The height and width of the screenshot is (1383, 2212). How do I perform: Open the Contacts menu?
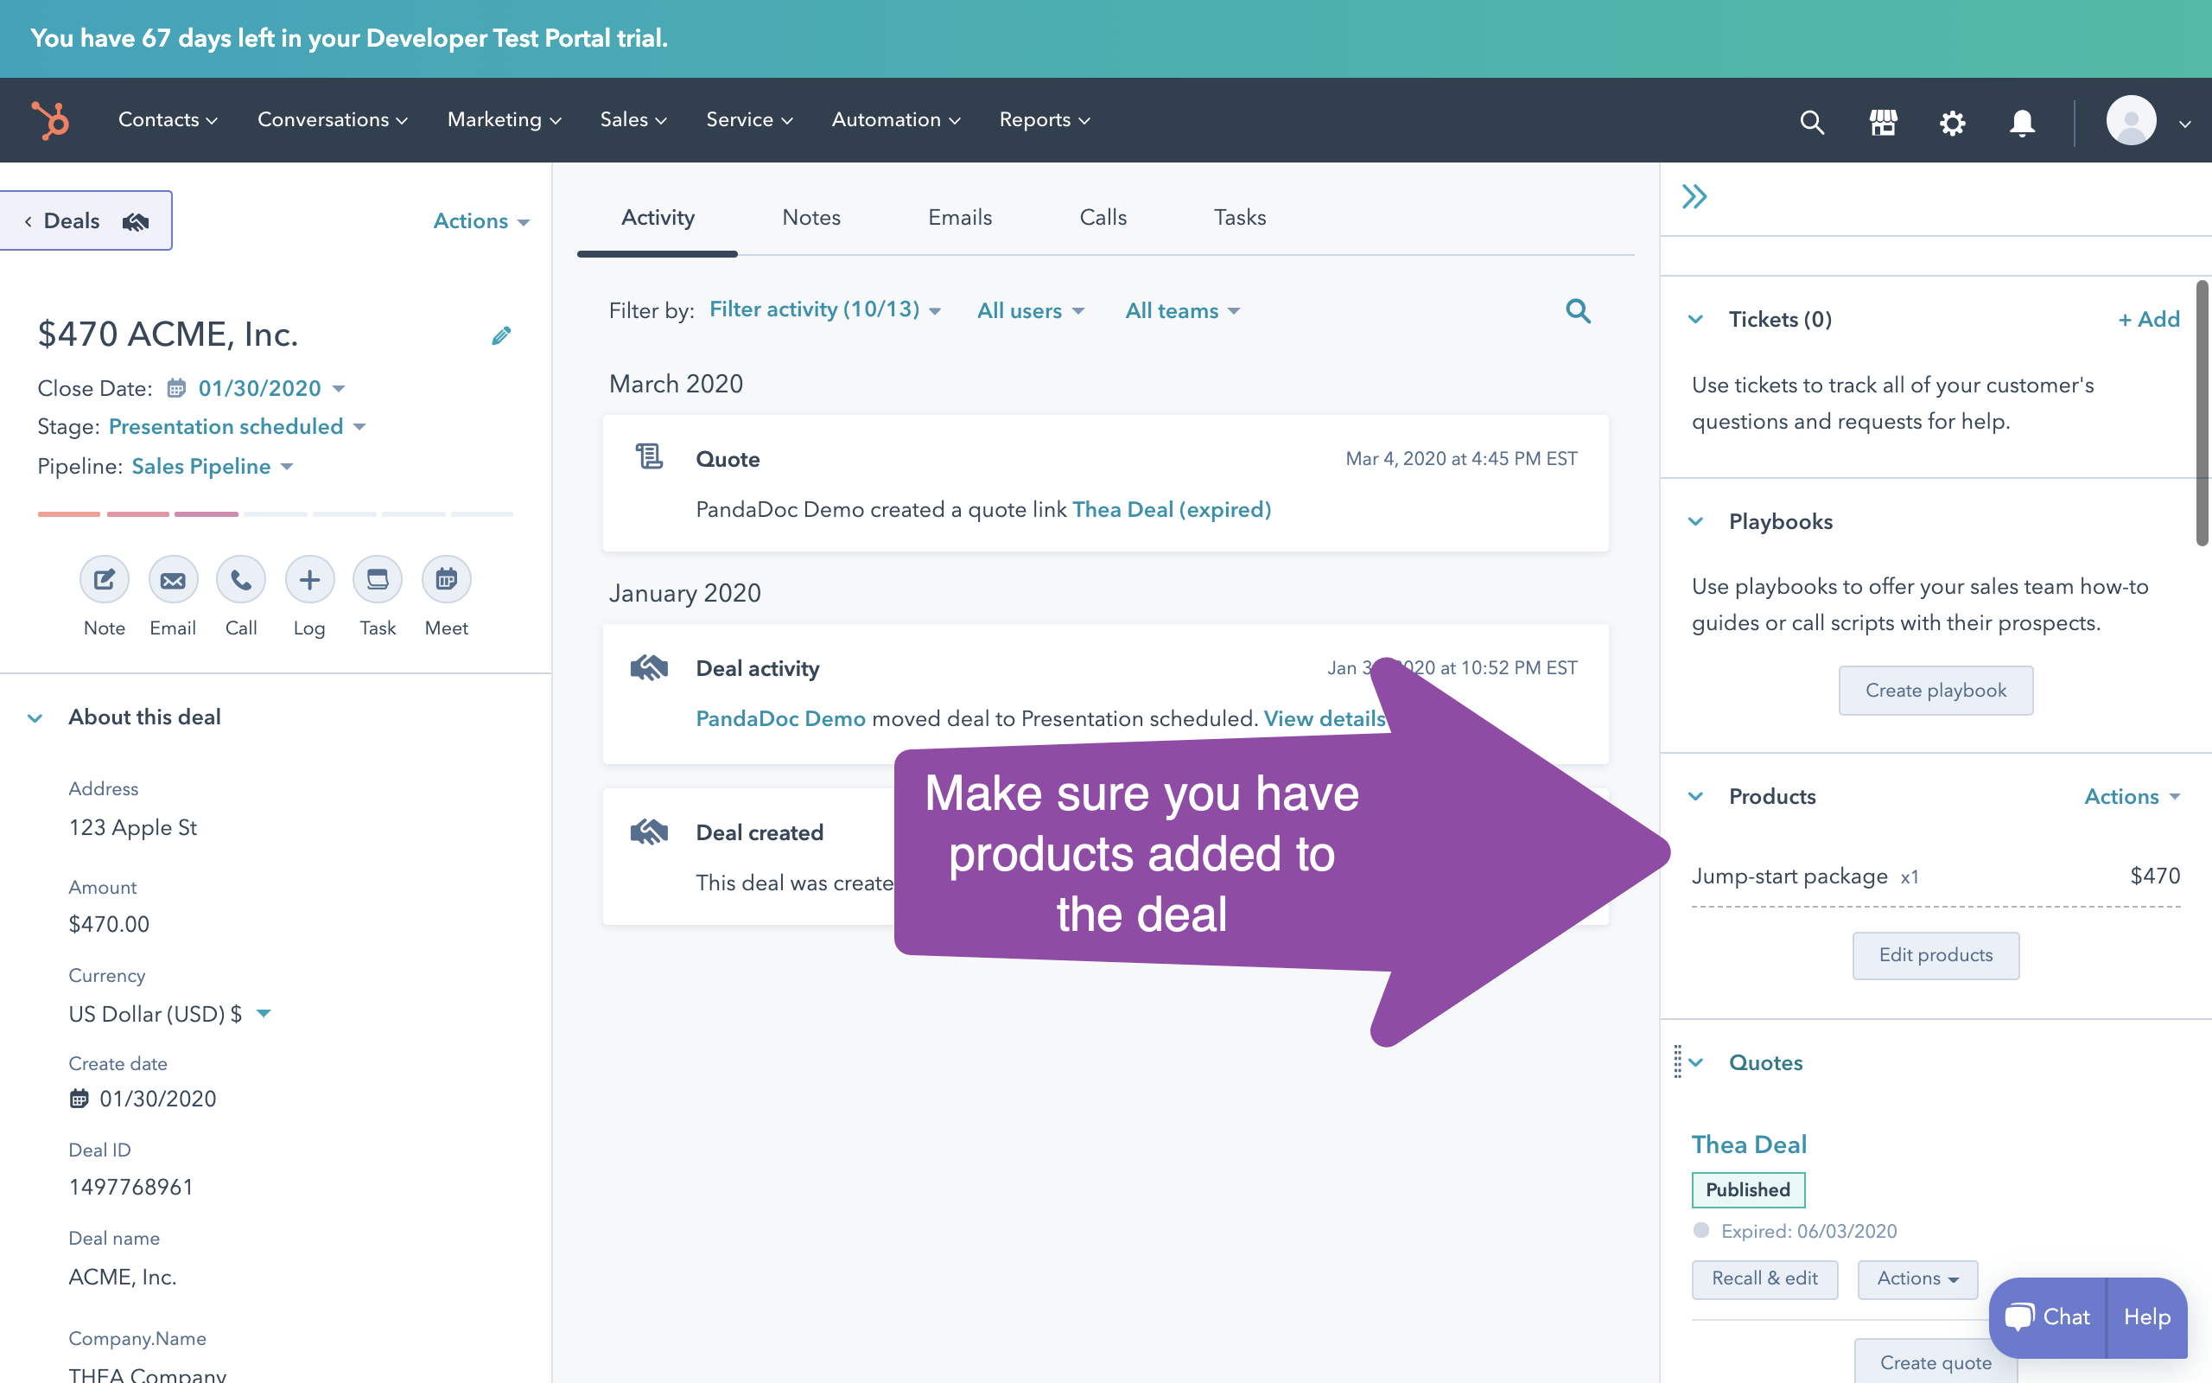[168, 120]
